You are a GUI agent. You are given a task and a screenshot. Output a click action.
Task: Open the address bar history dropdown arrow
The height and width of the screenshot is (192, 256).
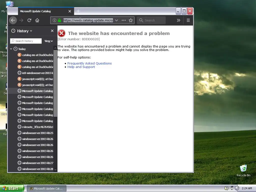pos(116,20)
